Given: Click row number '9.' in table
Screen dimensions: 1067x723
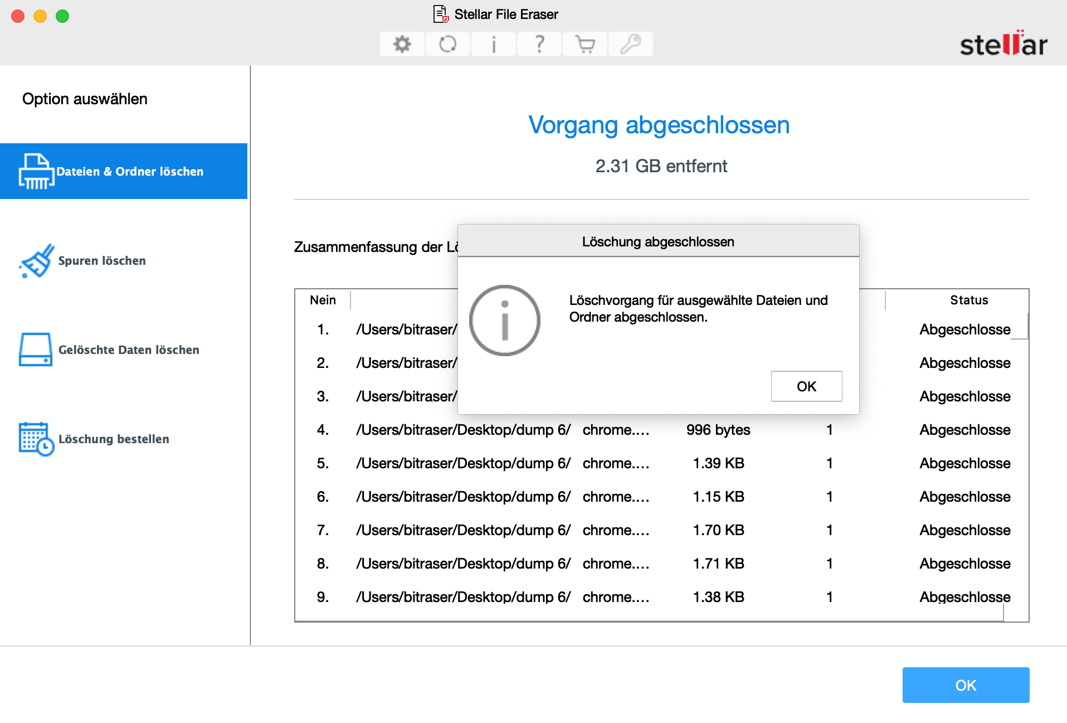Looking at the screenshot, I should (323, 597).
